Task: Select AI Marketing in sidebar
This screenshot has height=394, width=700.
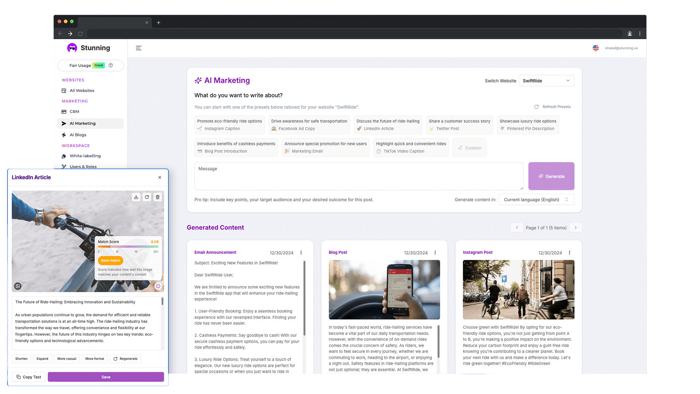Action: click(x=90, y=123)
